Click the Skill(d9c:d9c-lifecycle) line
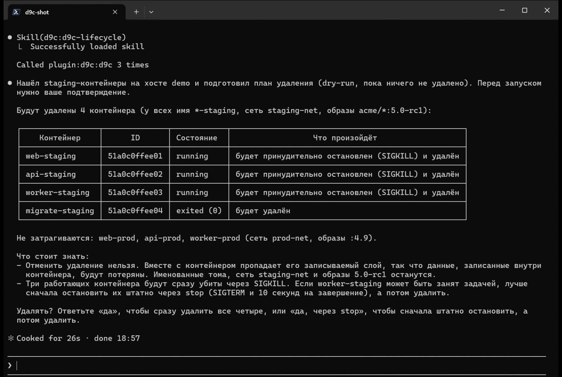The image size is (562, 377). click(x=71, y=37)
